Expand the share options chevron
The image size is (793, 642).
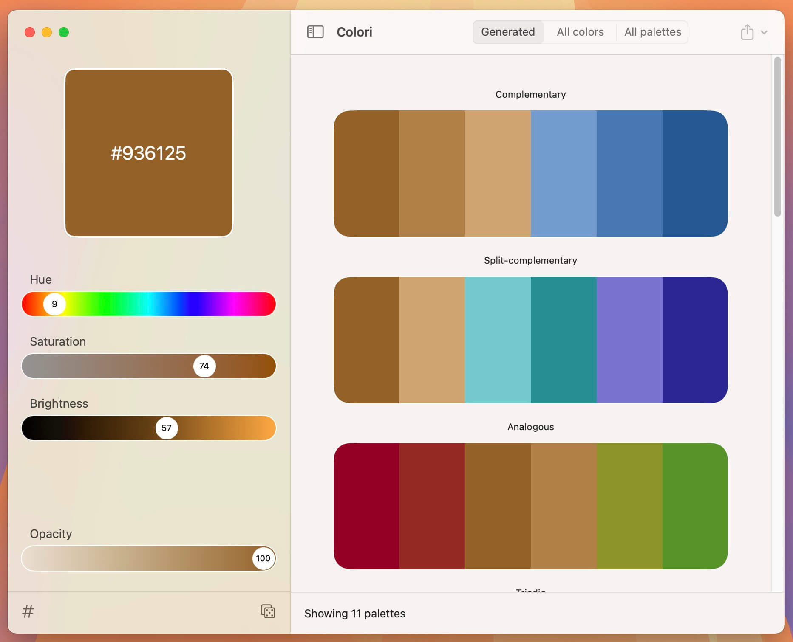[765, 32]
